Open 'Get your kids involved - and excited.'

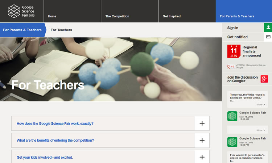coord(45,157)
